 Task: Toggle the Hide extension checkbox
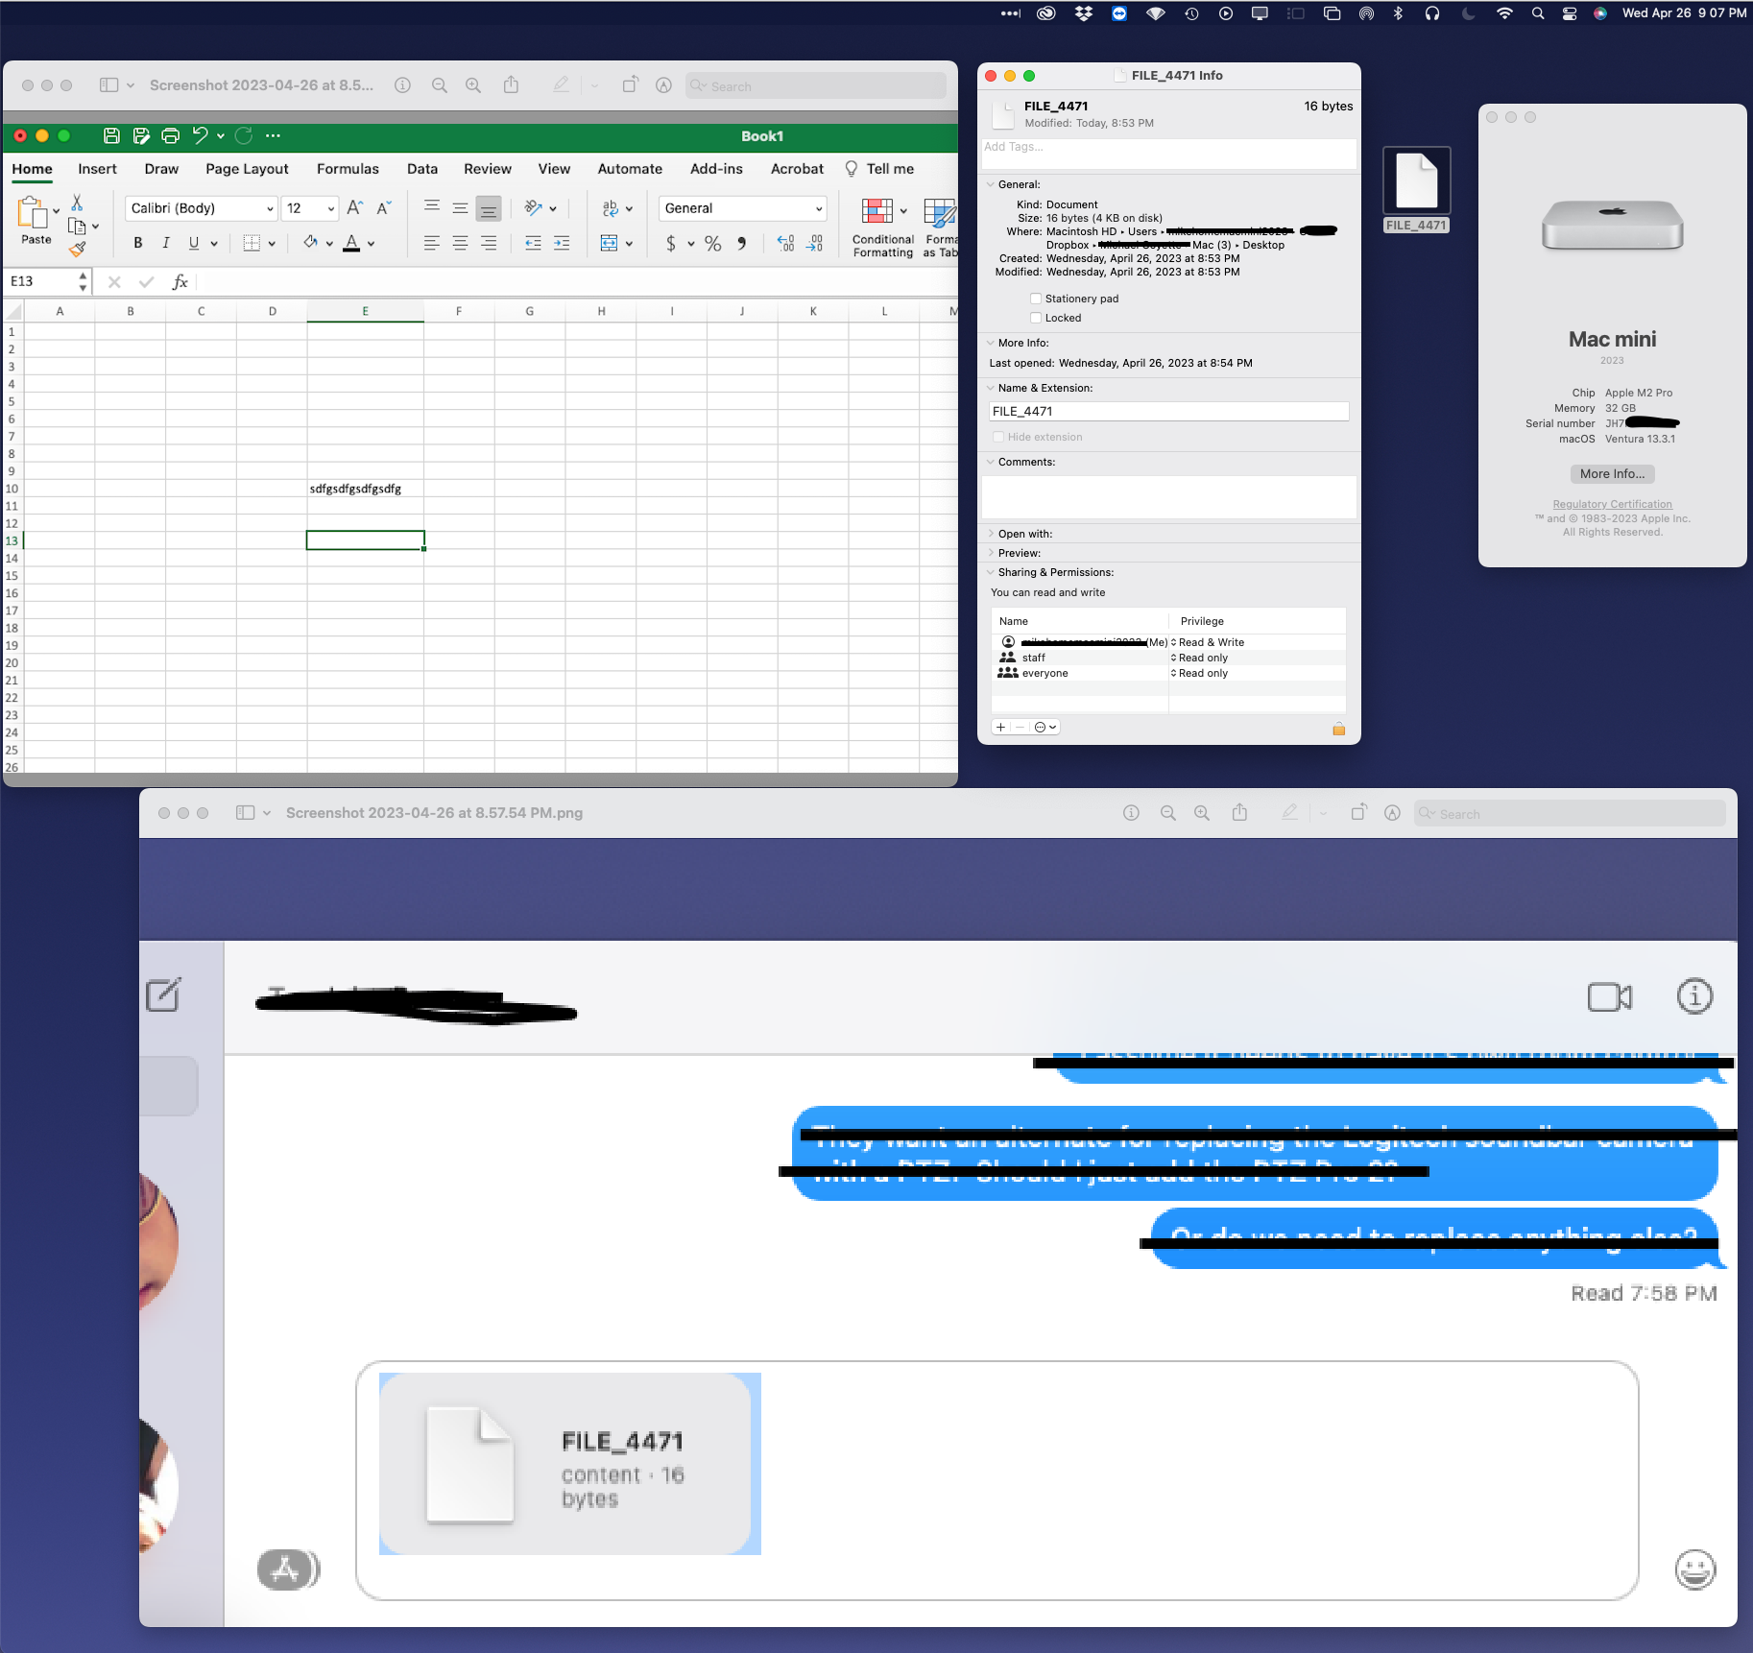pos(998,437)
